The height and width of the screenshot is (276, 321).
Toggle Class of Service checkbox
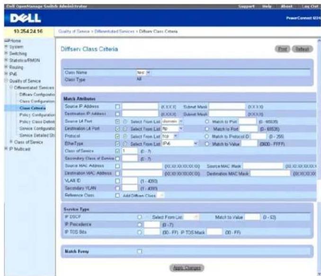[117, 151]
